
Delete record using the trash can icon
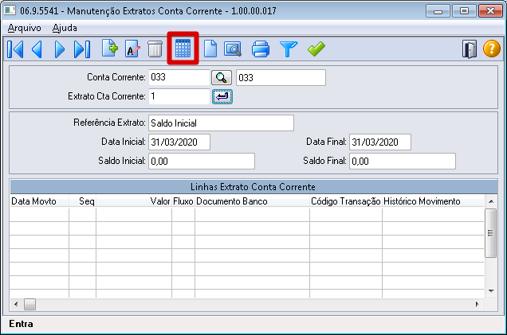click(x=155, y=49)
